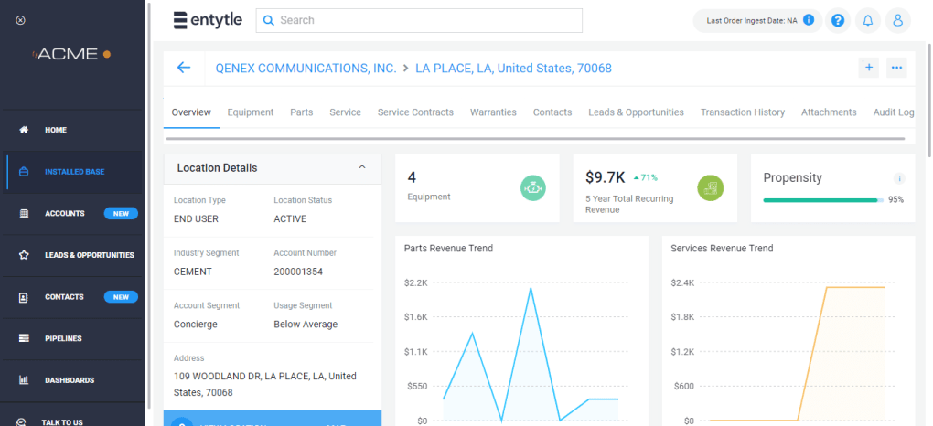Open HOME in the sidebar menu

(56, 130)
